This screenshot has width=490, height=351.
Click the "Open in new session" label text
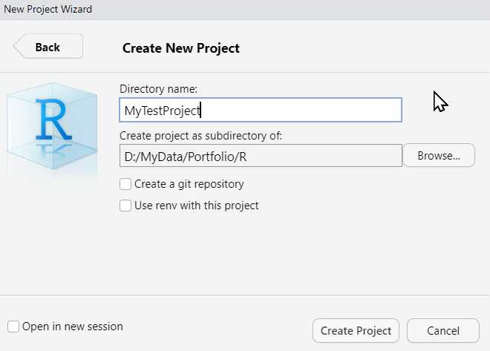(x=72, y=327)
